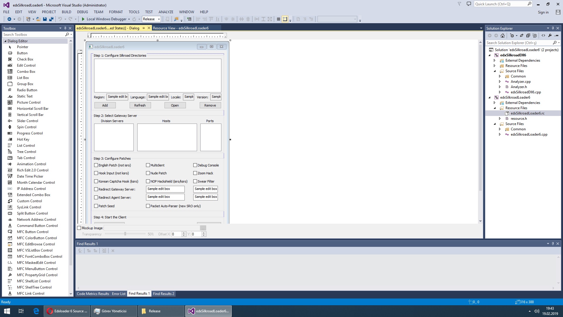Image resolution: width=563 pixels, height=317 pixels.
Task: Open Visual Studio from the taskbar
Action: (208, 311)
